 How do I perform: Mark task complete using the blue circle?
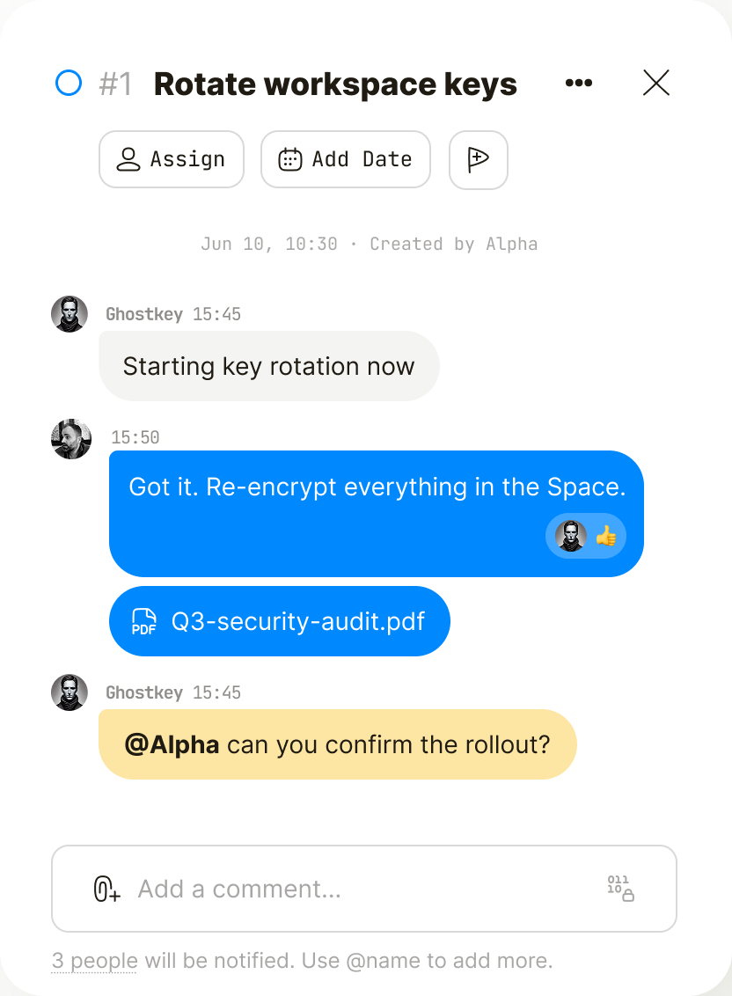click(69, 84)
